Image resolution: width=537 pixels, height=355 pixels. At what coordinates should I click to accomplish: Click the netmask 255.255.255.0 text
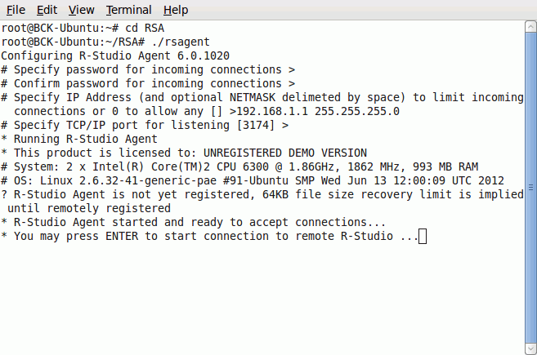[357, 112]
